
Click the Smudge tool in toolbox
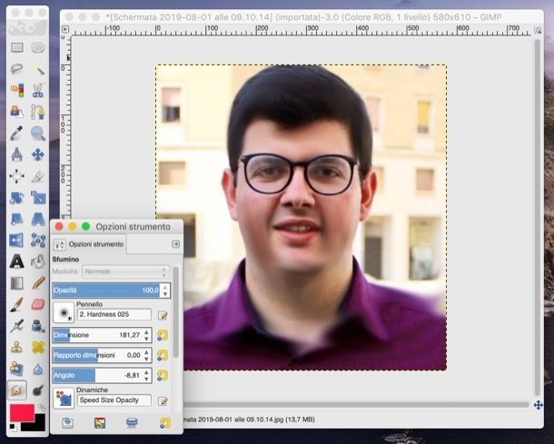(x=16, y=390)
